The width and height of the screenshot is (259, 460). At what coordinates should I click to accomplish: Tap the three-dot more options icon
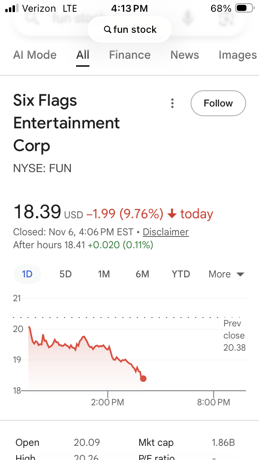[172, 103]
